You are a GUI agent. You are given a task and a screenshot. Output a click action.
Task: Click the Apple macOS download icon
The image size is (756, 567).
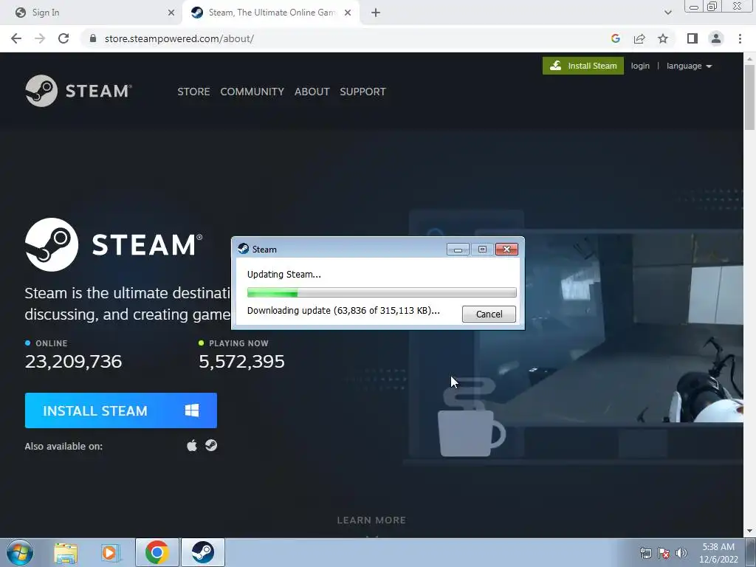click(x=192, y=445)
